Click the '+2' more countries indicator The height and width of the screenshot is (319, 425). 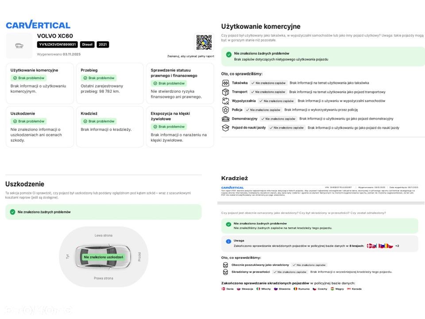point(397,246)
